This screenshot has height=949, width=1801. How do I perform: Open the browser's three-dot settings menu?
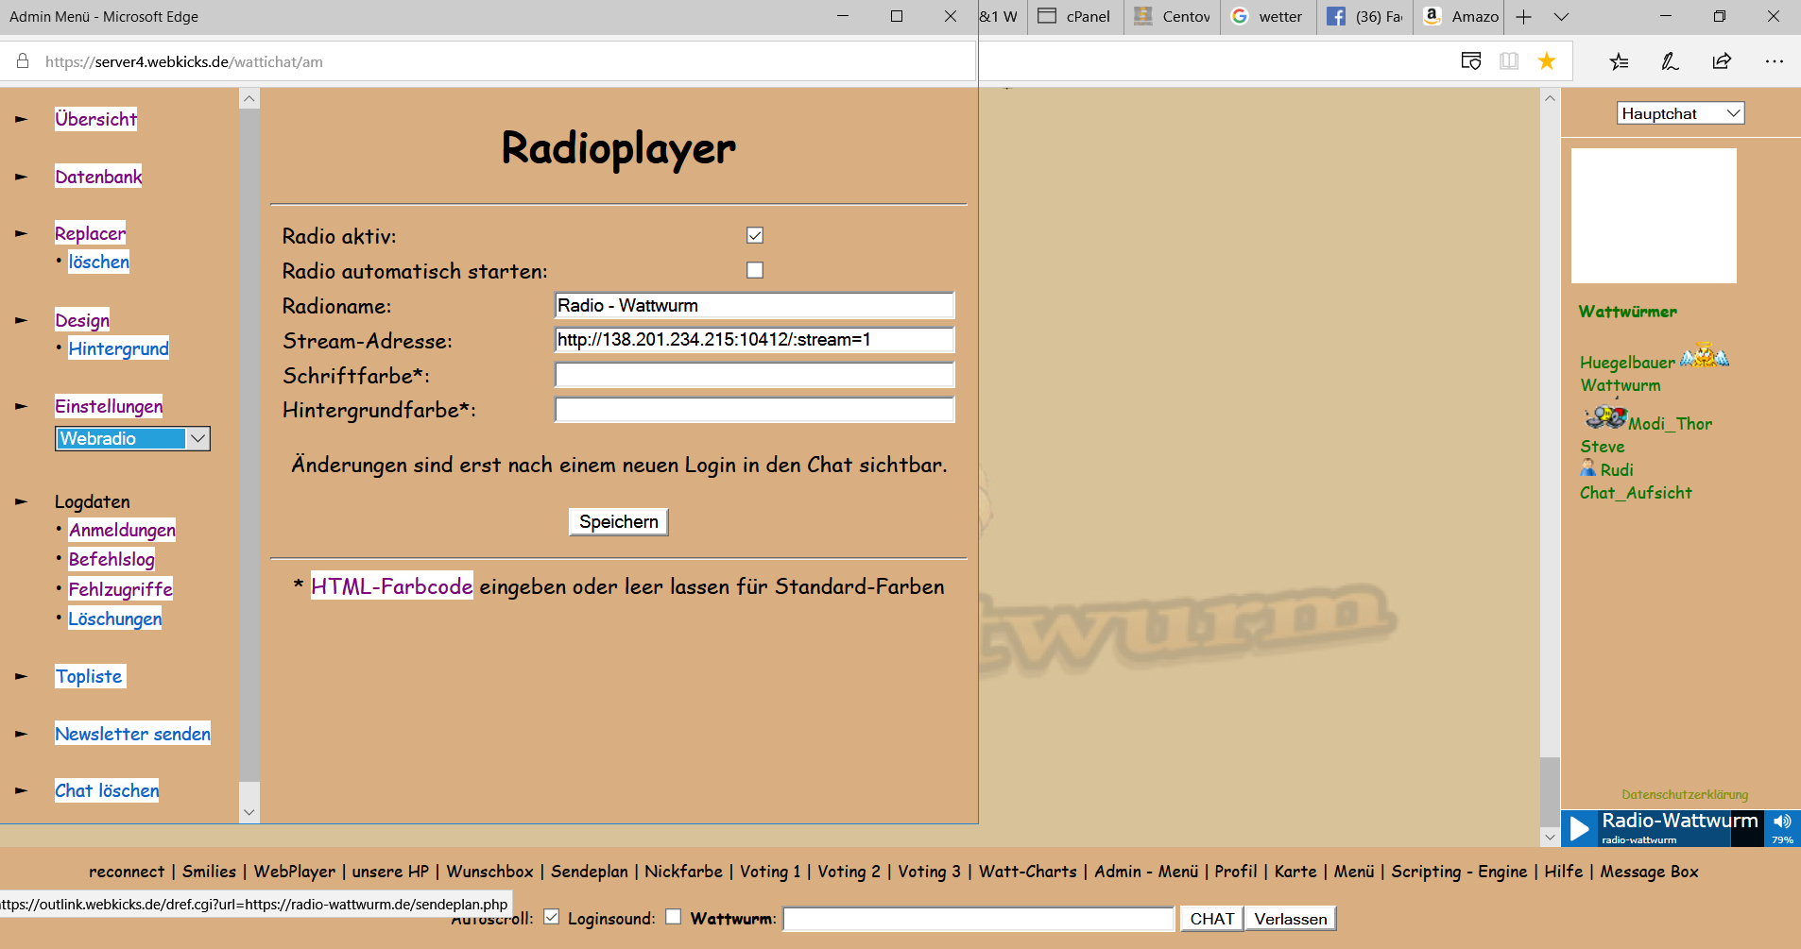pyautogui.click(x=1774, y=61)
